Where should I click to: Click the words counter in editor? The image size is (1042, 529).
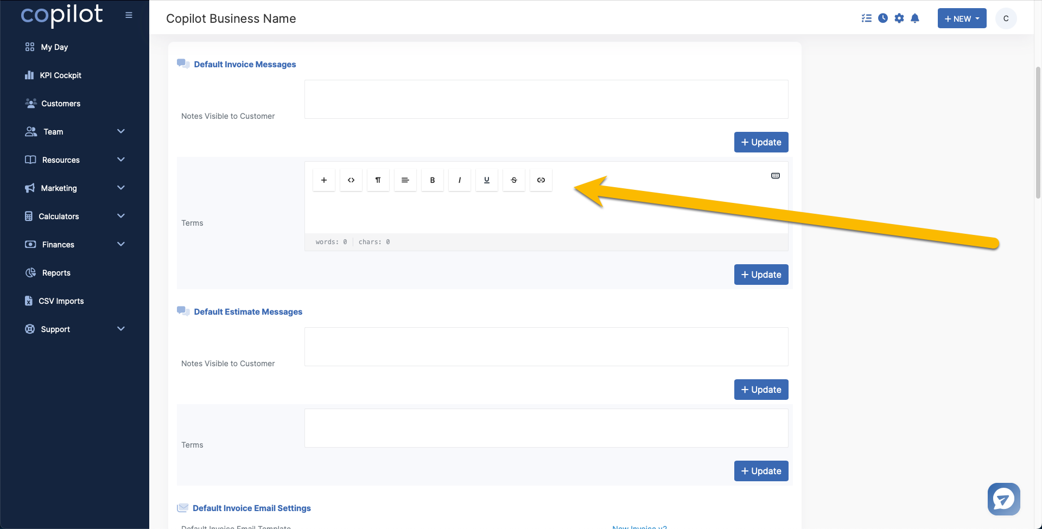(x=331, y=242)
